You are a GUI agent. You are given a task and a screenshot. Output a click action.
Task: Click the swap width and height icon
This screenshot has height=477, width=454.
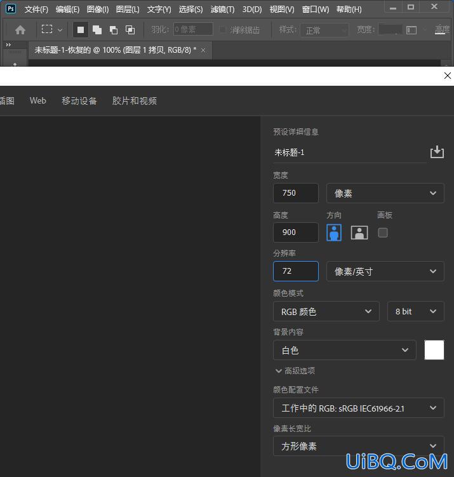pyautogui.click(x=411, y=30)
